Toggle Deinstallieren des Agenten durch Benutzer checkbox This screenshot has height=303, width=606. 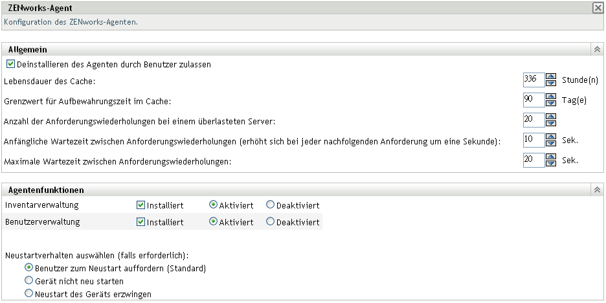pyautogui.click(x=10, y=65)
